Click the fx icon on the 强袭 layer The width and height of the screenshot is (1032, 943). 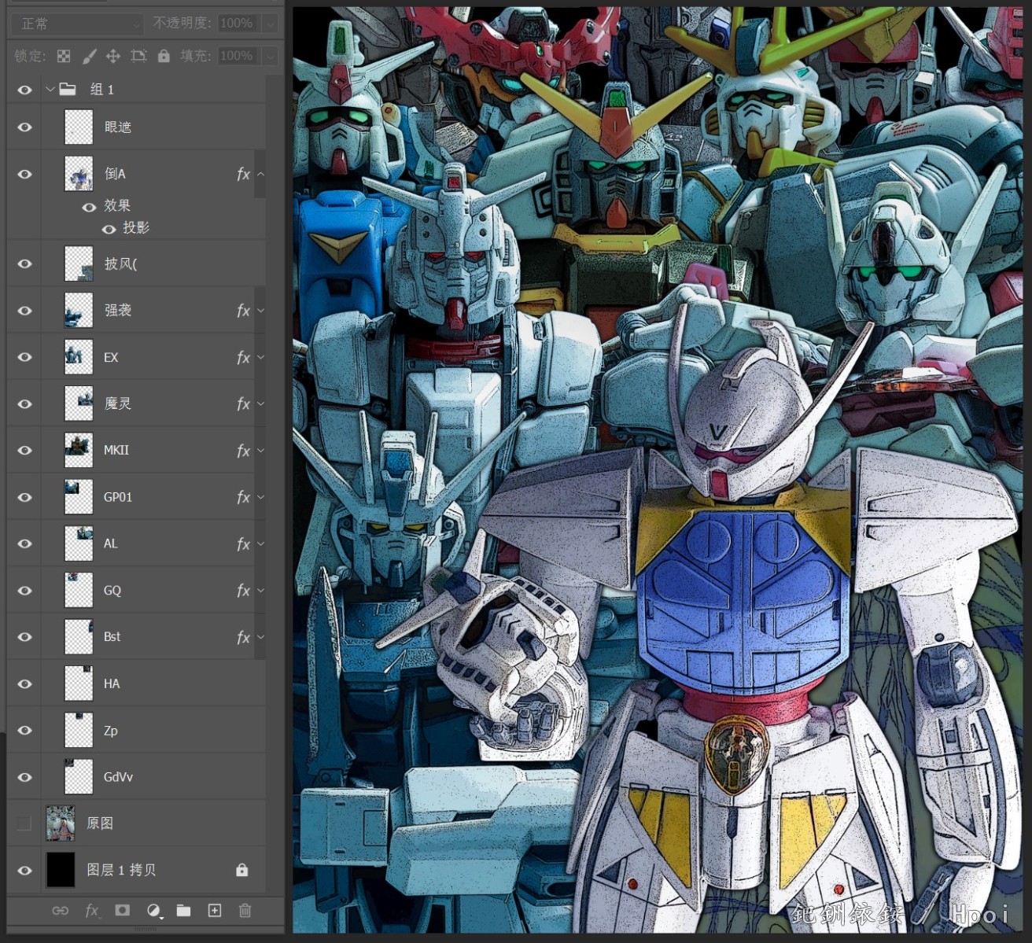[243, 311]
